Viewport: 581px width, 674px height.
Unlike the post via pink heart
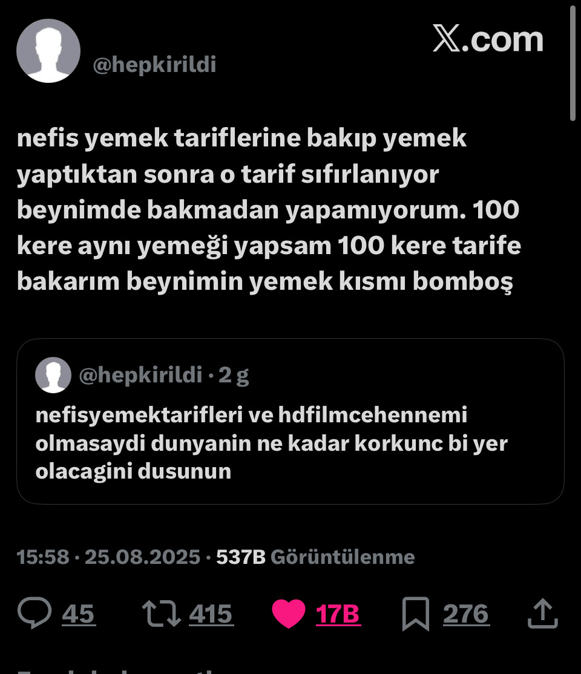click(x=289, y=613)
